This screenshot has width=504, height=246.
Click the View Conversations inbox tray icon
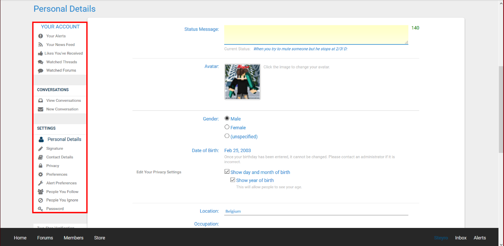pyautogui.click(x=40, y=101)
